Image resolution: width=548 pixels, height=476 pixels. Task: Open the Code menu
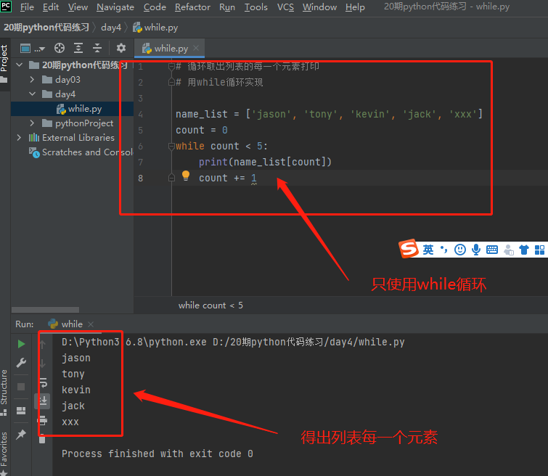tap(155, 7)
